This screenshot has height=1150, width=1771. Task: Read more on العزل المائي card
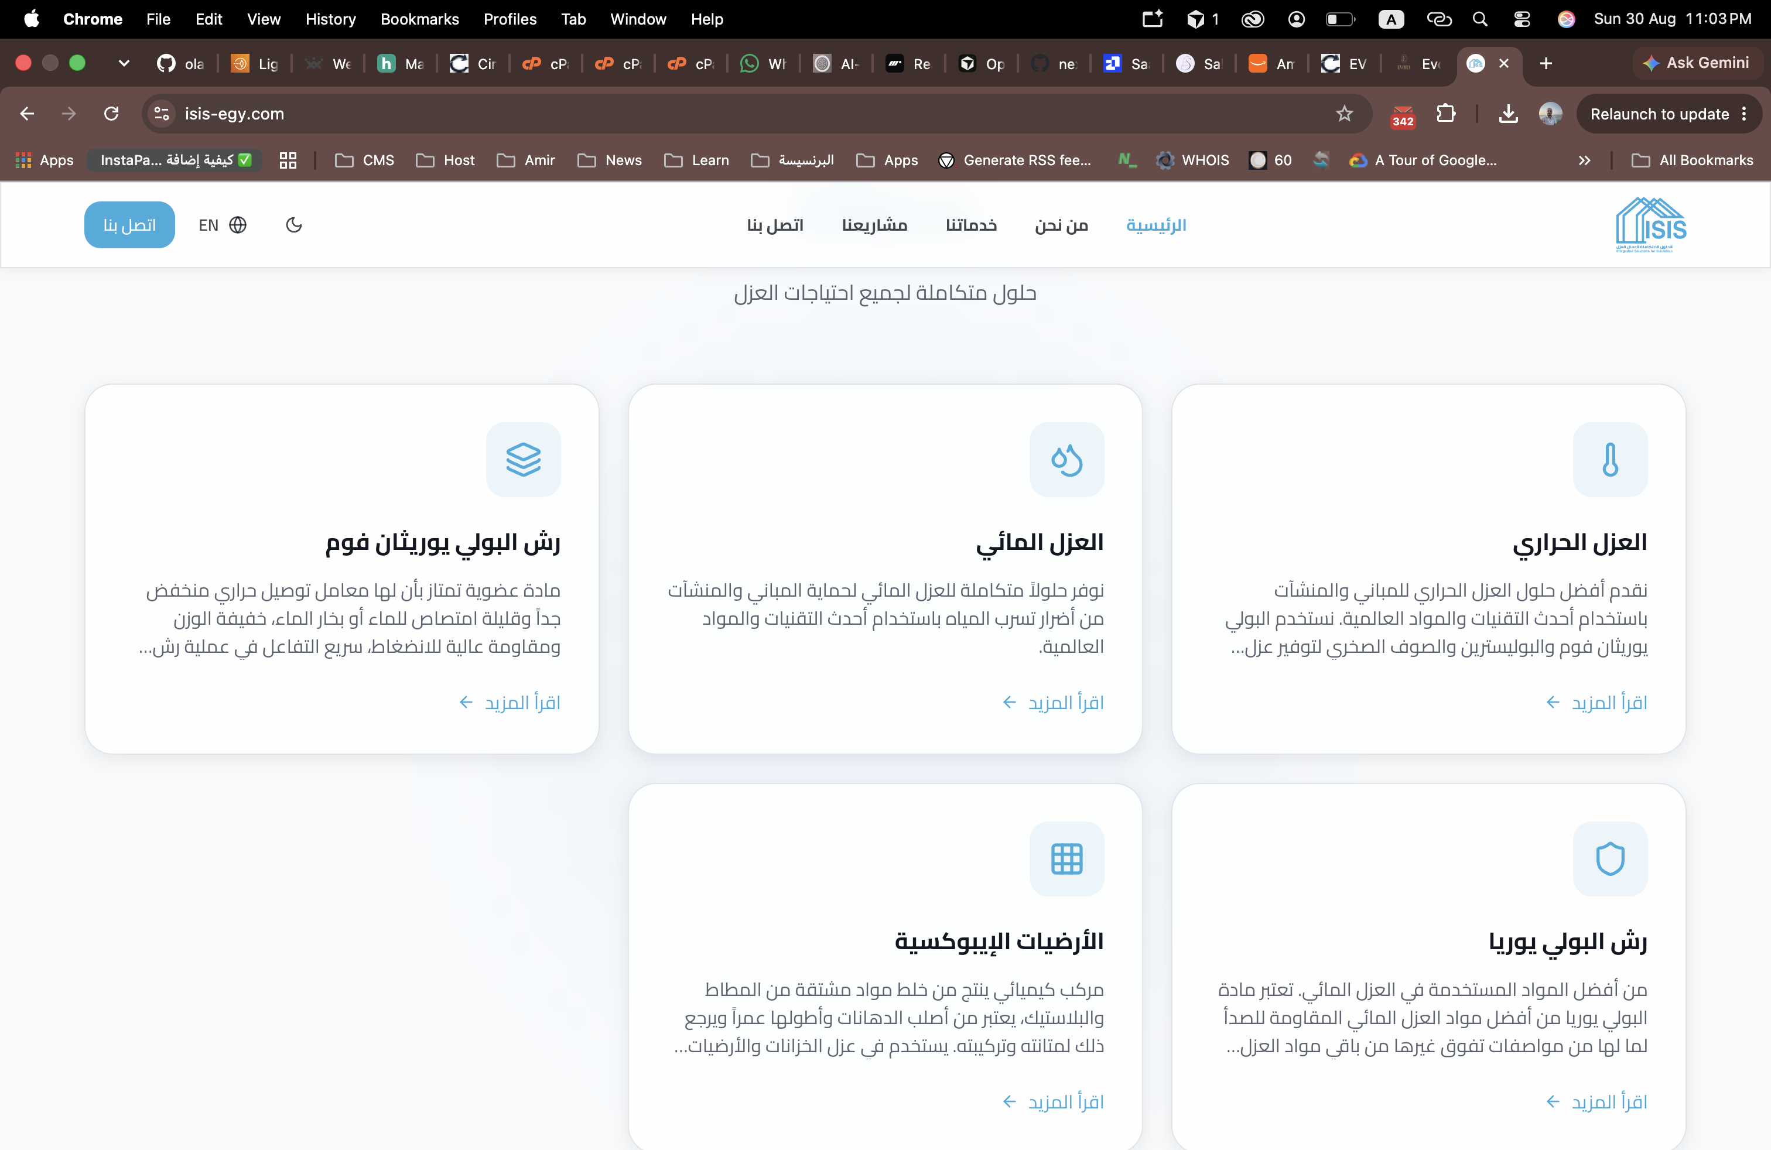coord(1053,702)
